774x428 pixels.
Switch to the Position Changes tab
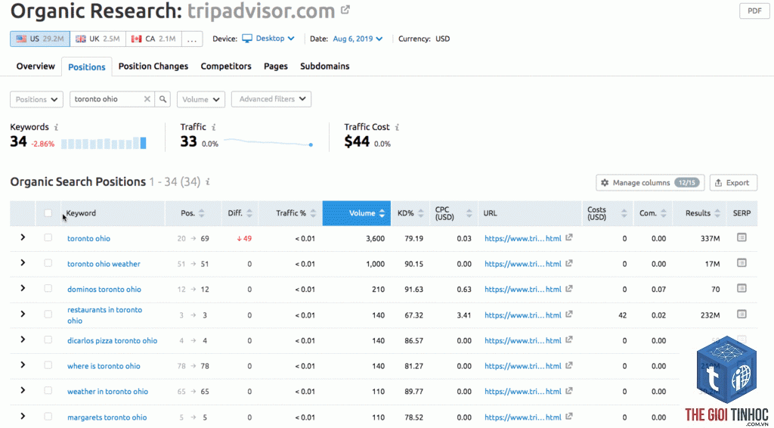[x=153, y=66]
